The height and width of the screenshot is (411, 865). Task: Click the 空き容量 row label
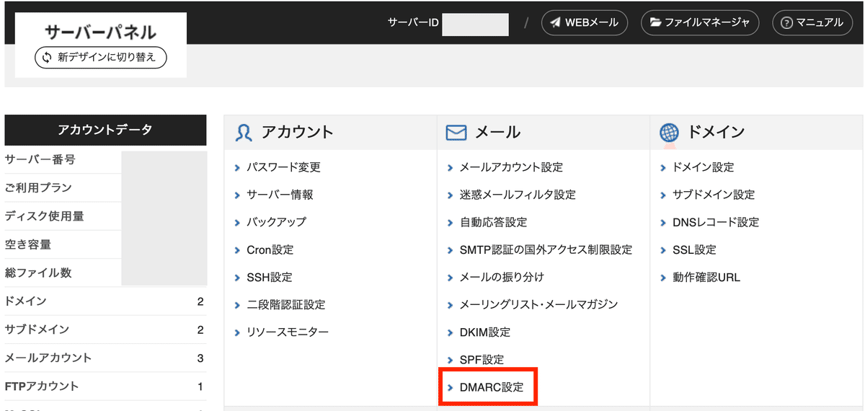[x=27, y=244]
